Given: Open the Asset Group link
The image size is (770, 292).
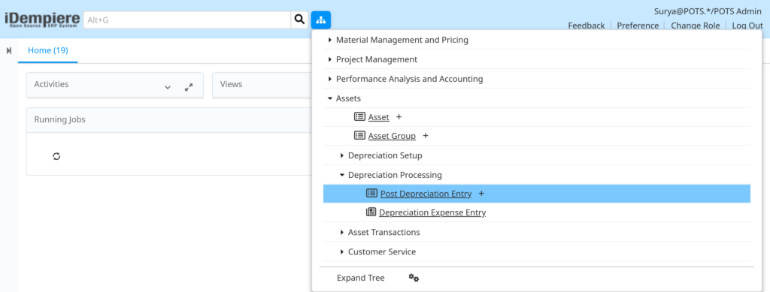Looking at the screenshot, I should coord(392,136).
